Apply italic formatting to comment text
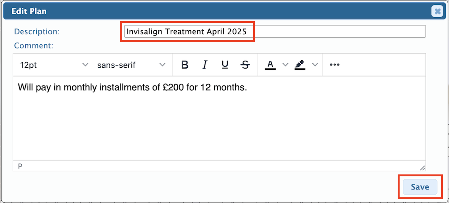This screenshot has height=203, width=449. tap(205, 65)
